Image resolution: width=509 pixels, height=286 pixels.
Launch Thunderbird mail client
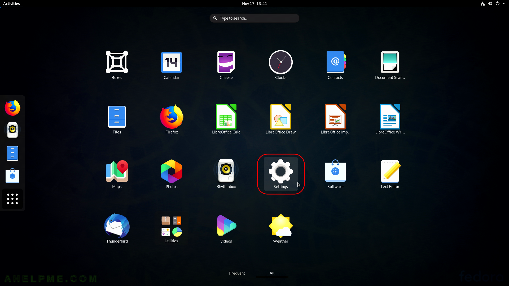point(117,229)
